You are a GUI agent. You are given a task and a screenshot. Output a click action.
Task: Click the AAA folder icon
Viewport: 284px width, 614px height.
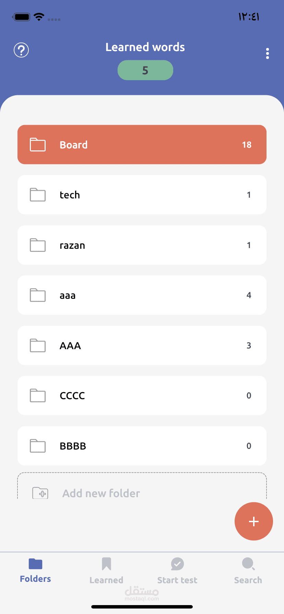click(x=38, y=345)
